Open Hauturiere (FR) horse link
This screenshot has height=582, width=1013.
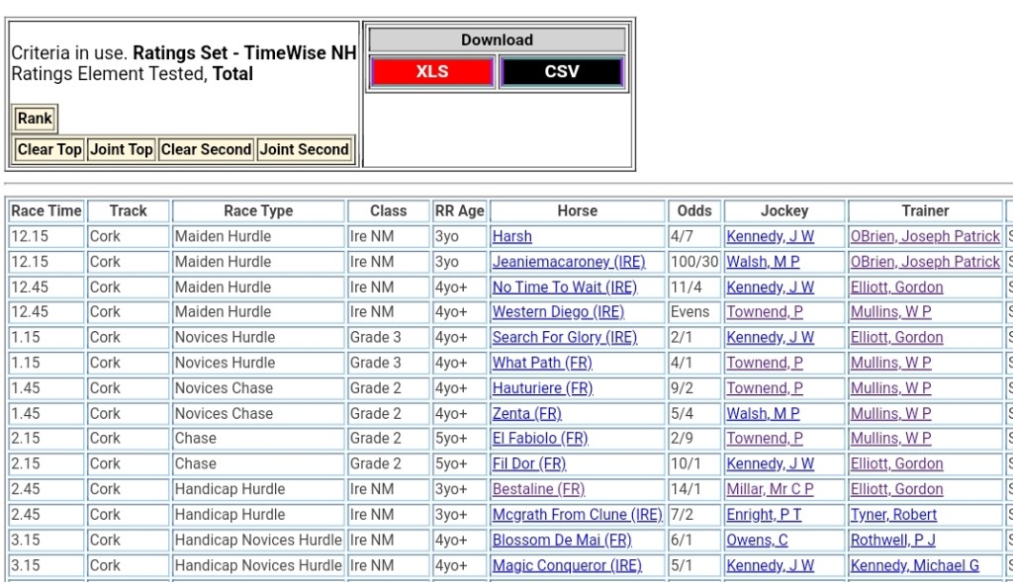[542, 388]
